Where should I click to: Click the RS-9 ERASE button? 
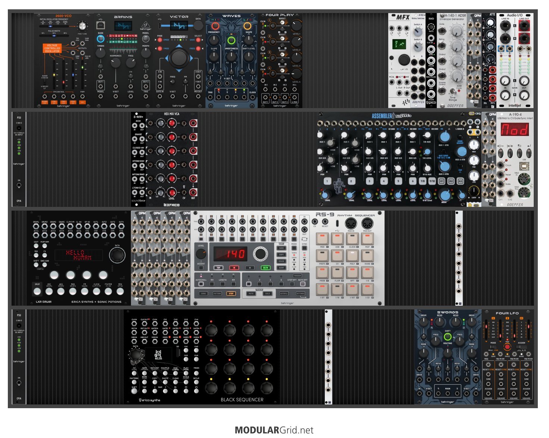coord(281,261)
